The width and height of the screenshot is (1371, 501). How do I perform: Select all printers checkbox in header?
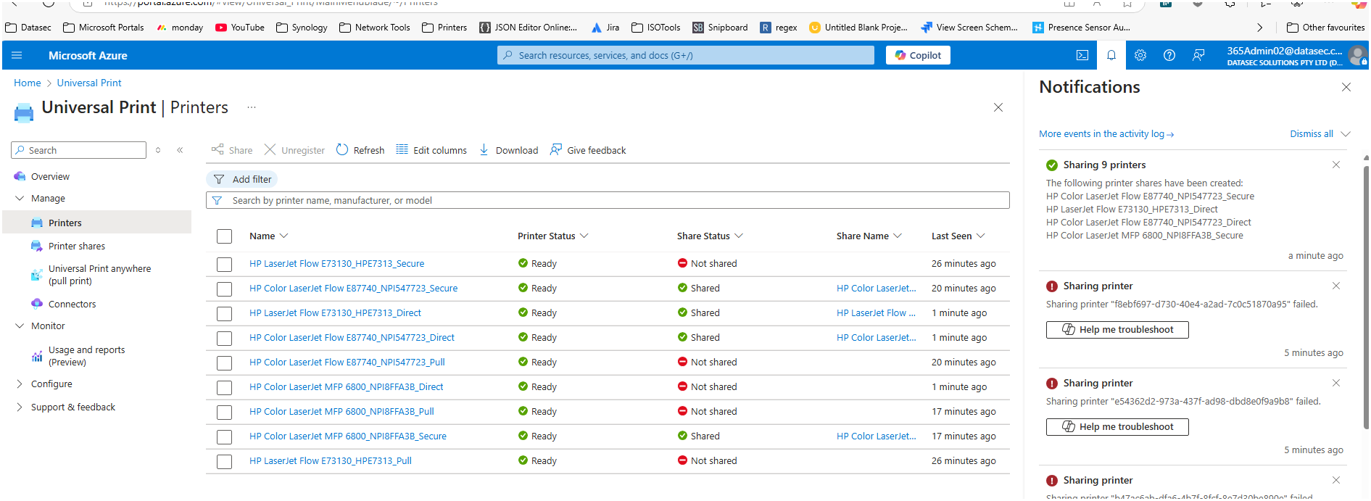(225, 236)
